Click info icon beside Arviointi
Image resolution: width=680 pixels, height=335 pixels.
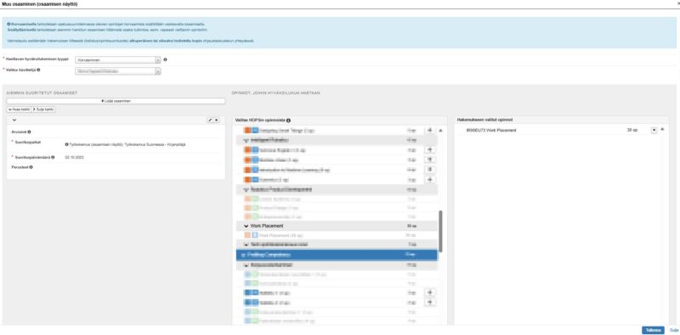[29, 131]
